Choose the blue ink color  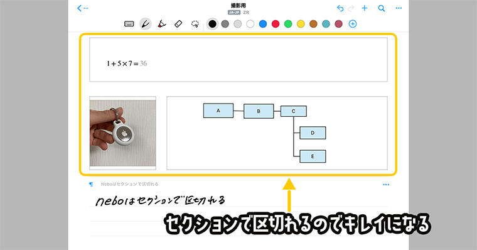point(263,24)
